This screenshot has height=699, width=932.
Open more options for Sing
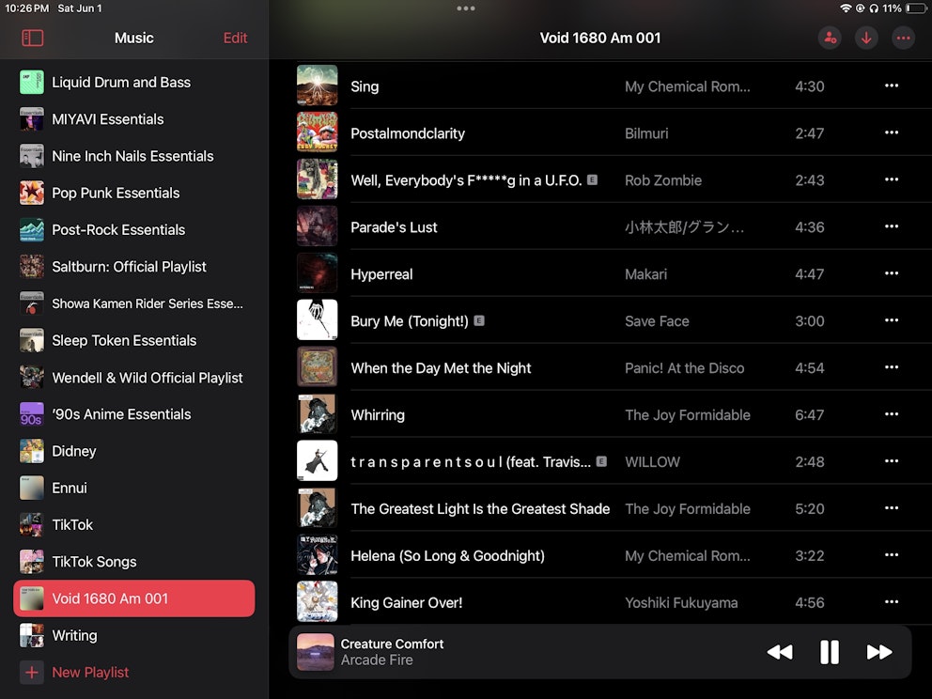pyautogui.click(x=891, y=85)
